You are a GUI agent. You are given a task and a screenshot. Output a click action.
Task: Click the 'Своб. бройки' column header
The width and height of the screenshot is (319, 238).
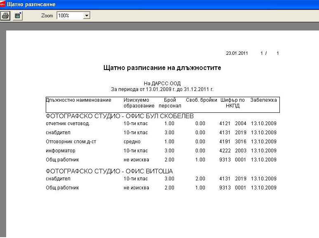pyautogui.click(x=202, y=100)
